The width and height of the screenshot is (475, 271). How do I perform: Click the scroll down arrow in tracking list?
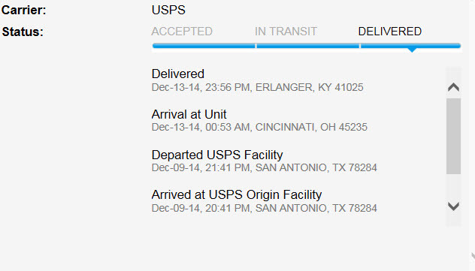pyautogui.click(x=453, y=206)
